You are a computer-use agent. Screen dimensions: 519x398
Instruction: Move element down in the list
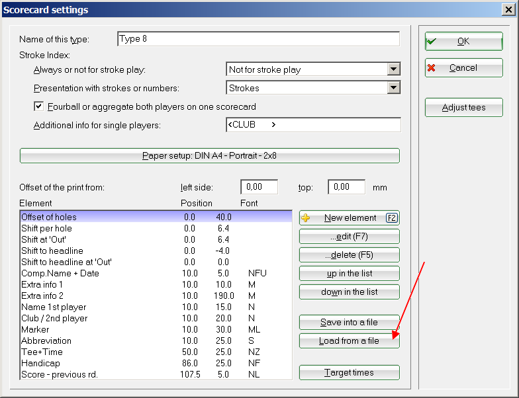(x=349, y=292)
